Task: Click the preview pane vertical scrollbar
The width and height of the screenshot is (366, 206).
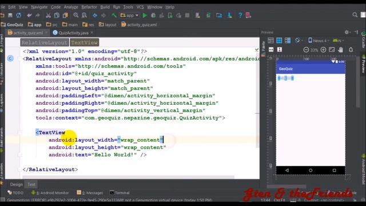Action: (x=359, y=82)
